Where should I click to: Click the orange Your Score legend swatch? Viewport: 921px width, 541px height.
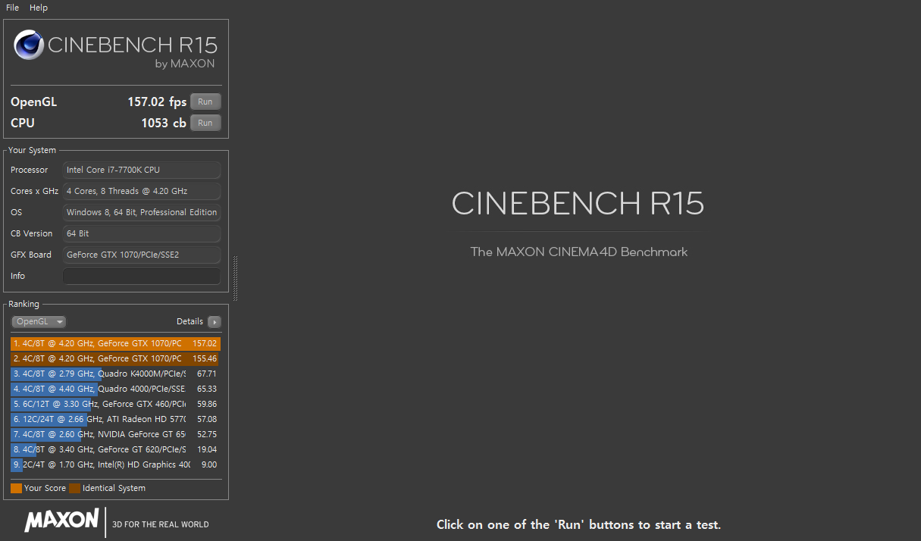pyautogui.click(x=16, y=488)
